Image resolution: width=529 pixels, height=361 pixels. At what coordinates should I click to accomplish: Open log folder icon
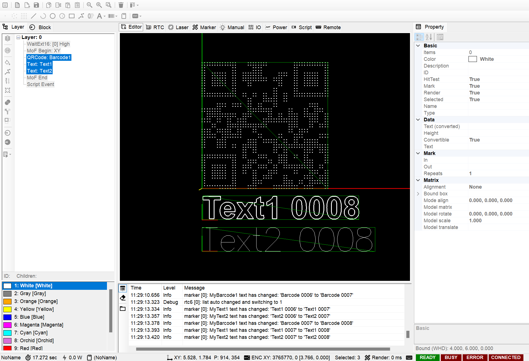(x=123, y=309)
